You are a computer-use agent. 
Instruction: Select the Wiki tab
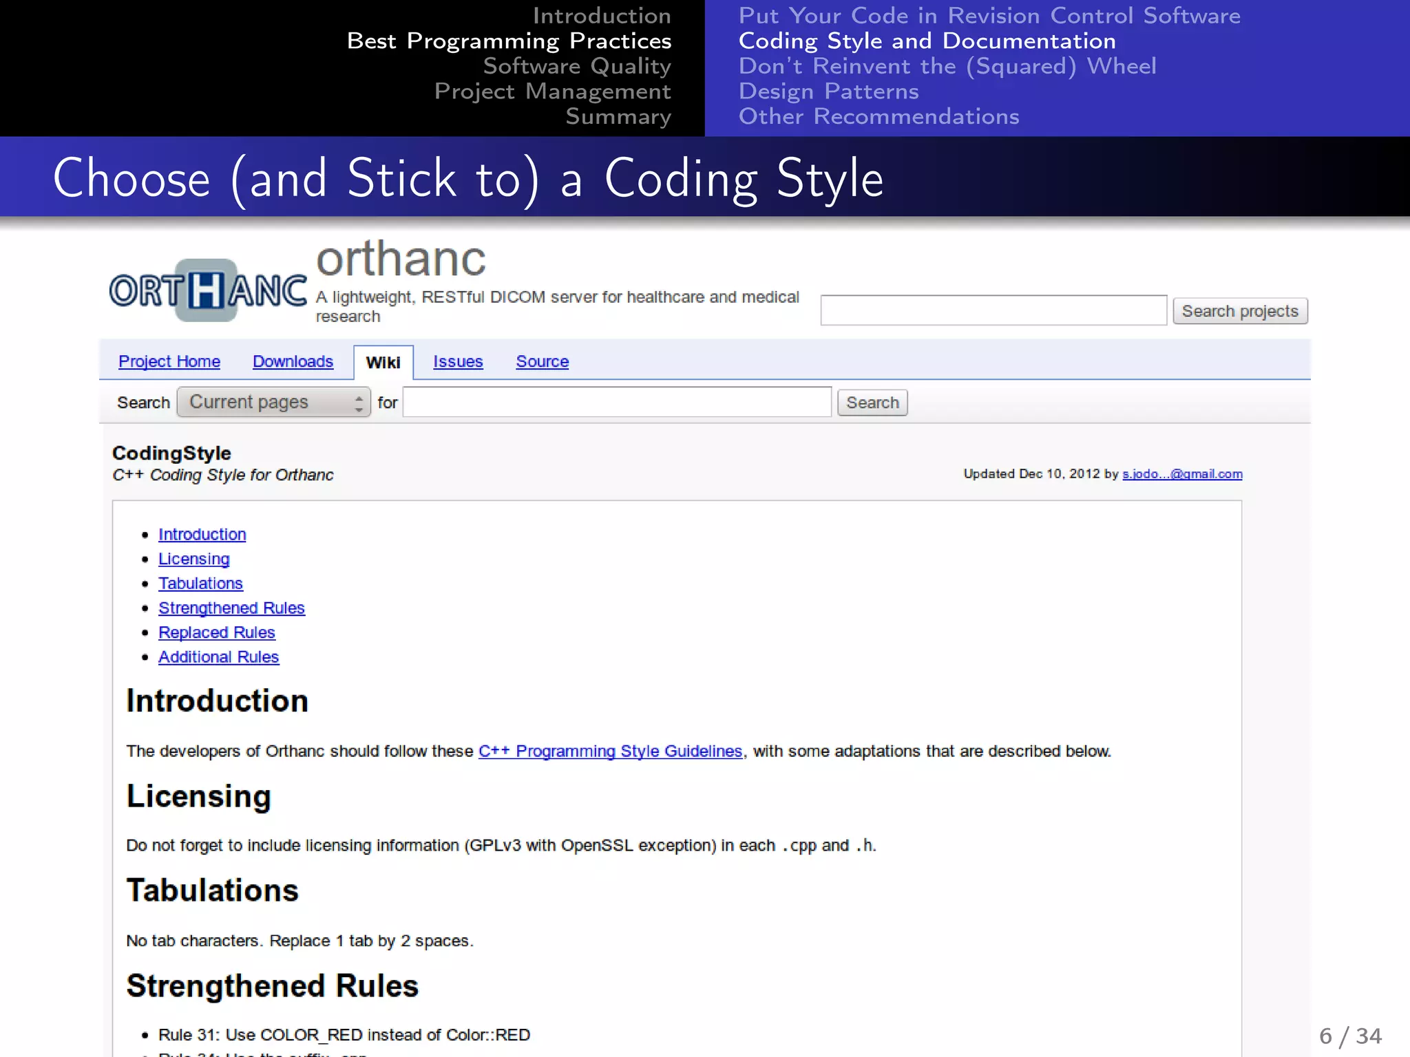pyautogui.click(x=383, y=363)
